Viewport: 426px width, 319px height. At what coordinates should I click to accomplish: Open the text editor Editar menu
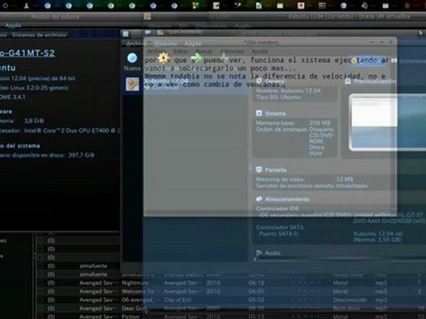[181, 51]
